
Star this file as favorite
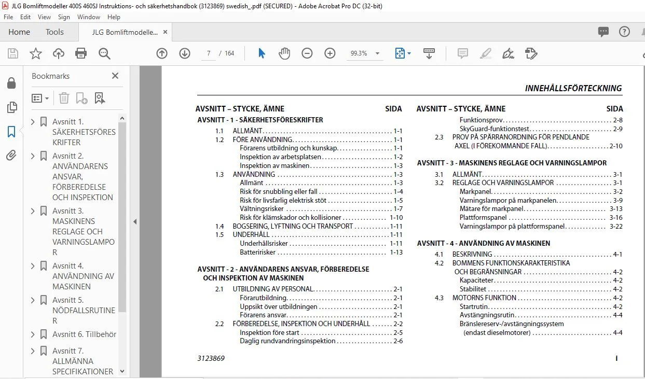point(35,53)
